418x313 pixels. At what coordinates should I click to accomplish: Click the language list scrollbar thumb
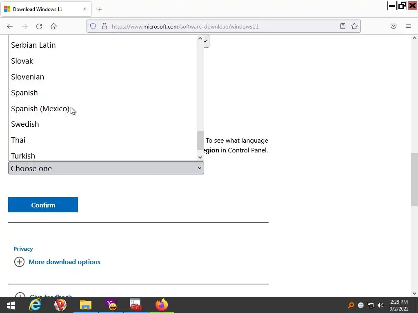200,141
